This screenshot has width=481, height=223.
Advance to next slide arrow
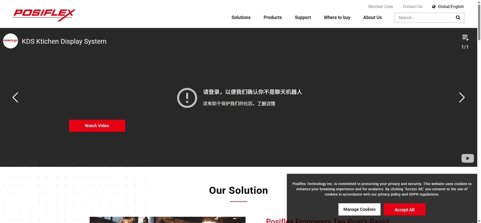tap(461, 97)
